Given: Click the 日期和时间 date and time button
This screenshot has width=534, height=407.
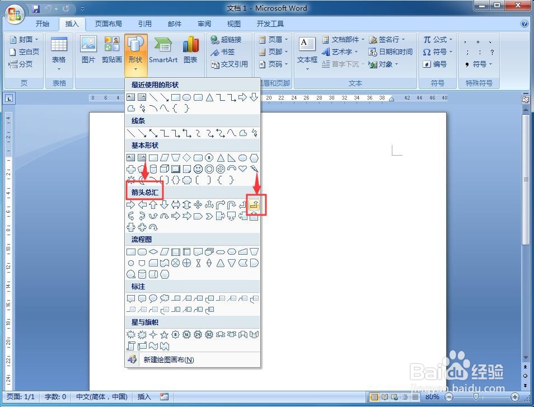Looking at the screenshot, I should (x=391, y=52).
